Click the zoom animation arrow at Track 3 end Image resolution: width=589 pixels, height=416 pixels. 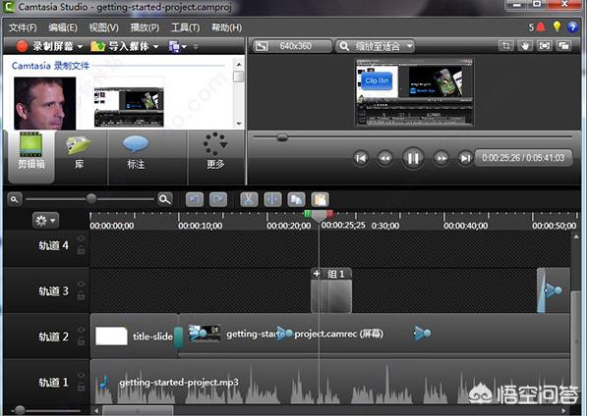coord(554,290)
